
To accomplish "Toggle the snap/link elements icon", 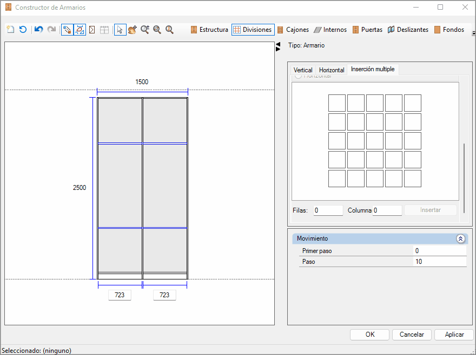I will (x=67, y=29).
